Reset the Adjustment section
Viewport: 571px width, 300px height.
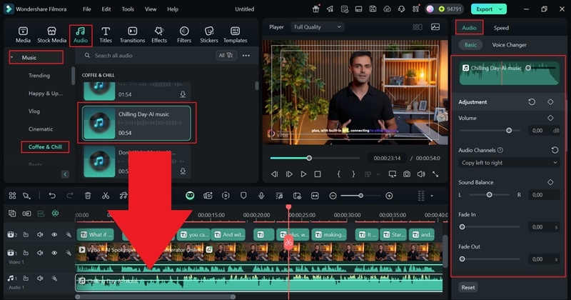click(x=532, y=101)
